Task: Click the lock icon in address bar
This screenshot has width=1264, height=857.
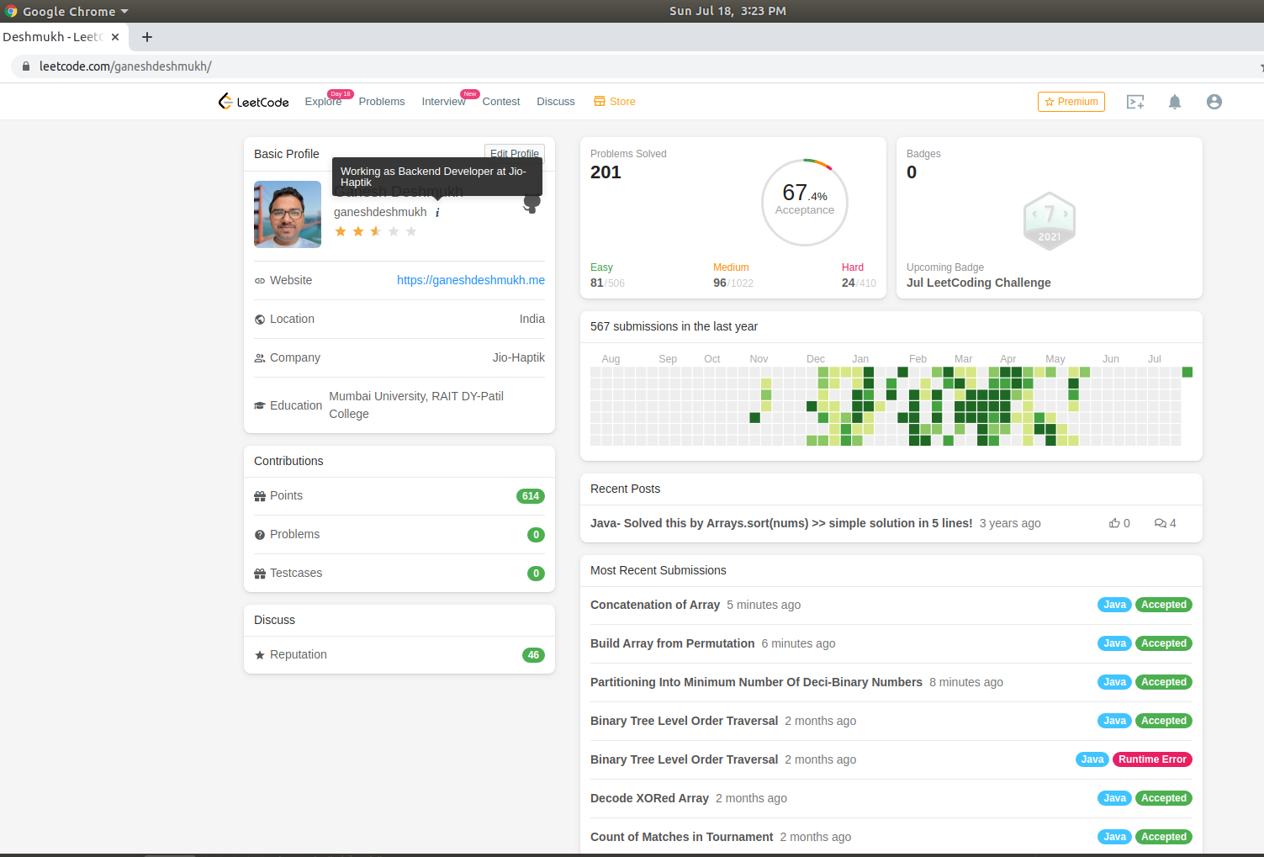Action: [x=26, y=66]
